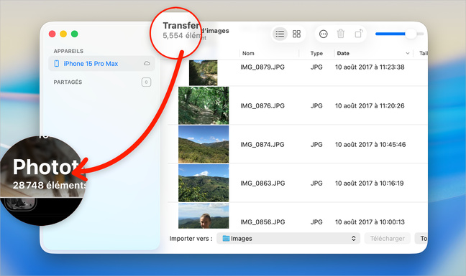Open the more options ellipsis menu

point(324,34)
